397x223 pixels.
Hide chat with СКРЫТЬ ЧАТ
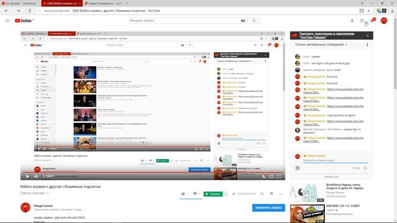click(x=331, y=177)
